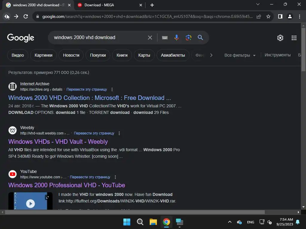Image resolution: width=306 pixels, height=229 pixels.
Task: Click the muted volume tray icon
Action: 270,222
